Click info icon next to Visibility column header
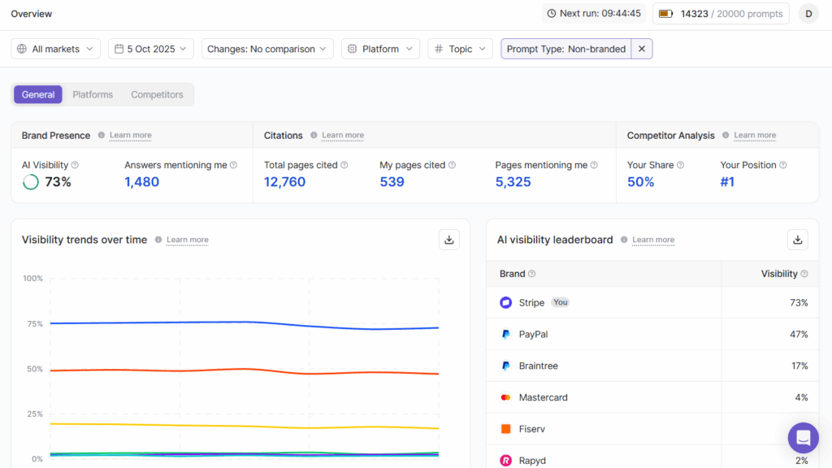This screenshot has height=468, width=832. point(804,274)
